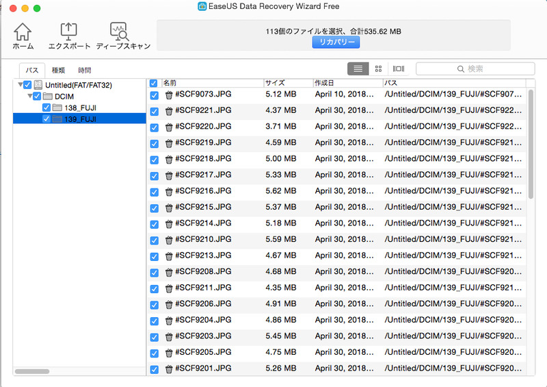Click the DCIM folder icon
547x387 pixels.
pos(48,96)
